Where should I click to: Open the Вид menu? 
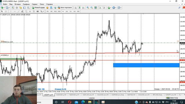tap(11, 4)
